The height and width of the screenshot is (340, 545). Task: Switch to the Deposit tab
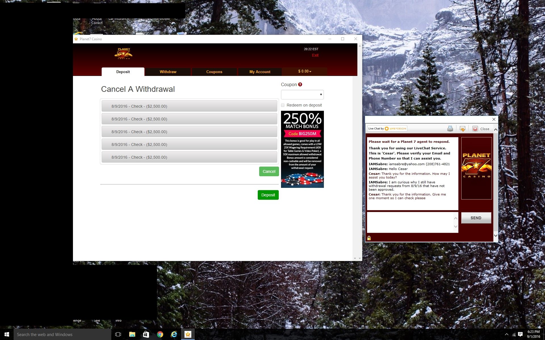click(x=123, y=72)
